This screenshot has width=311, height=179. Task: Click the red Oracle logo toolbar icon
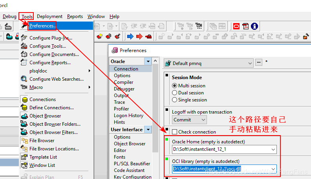[x=236, y=26]
